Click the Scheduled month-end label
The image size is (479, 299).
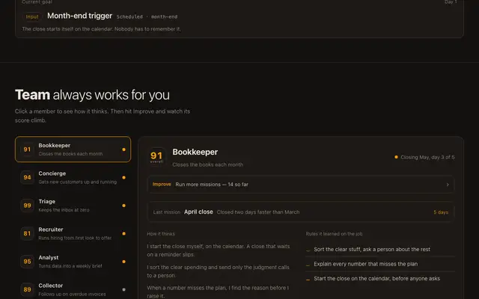pyautogui.click(x=147, y=16)
